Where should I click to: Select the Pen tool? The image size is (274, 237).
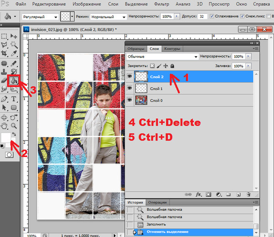point(4,99)
